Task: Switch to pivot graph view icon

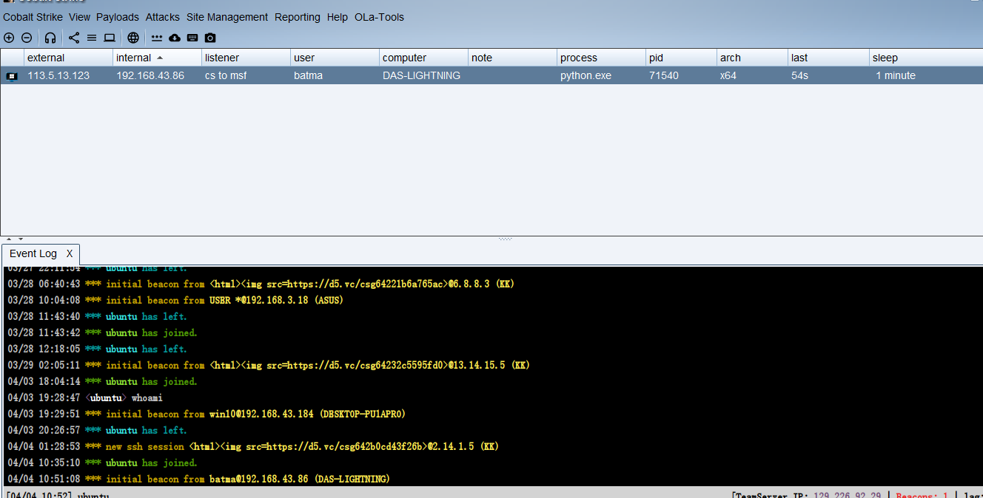Action: [74, 38]
